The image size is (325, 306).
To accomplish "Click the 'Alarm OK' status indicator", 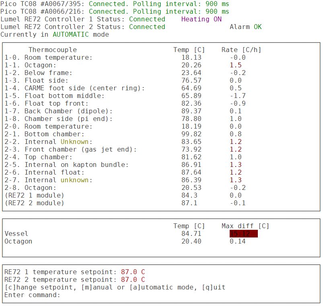I will (x=245, y=27).
